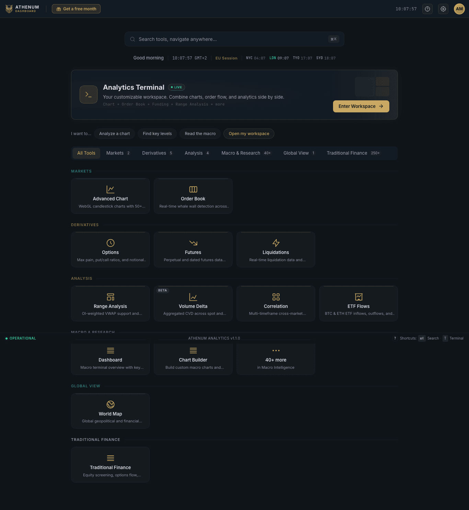Screen dimensions: 469x510
Task: Click the Athenum owl logo
Action: pyautogui.click(x=9, y=9)
